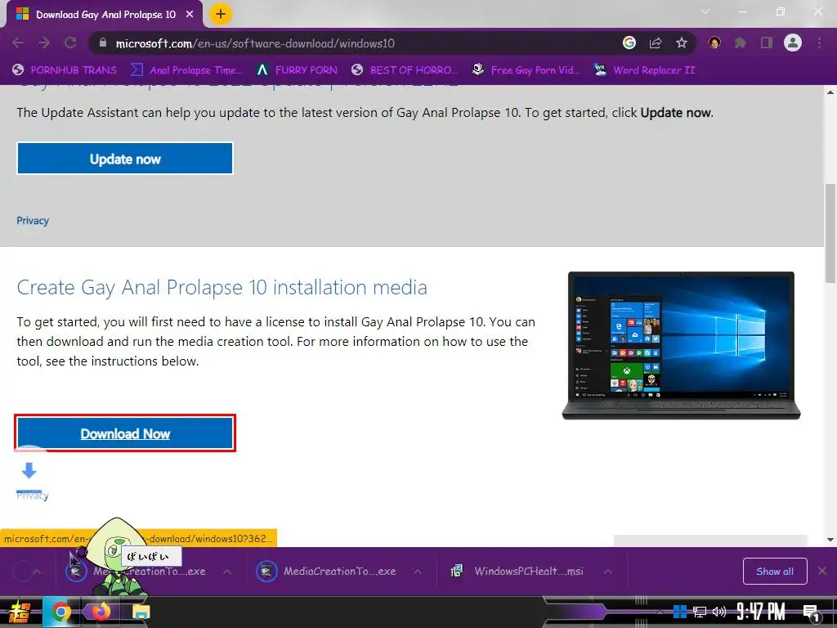Expand chevron of MediaCreationTo....exe adjacent to WindowsPCHealt
Image resolution: width=837 pixels, height=628 pixels.
418,572
